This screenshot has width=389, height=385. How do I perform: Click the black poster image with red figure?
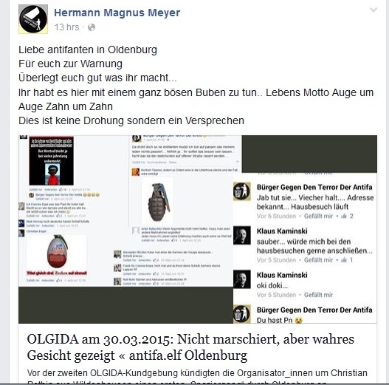click(x=52, y=160)
